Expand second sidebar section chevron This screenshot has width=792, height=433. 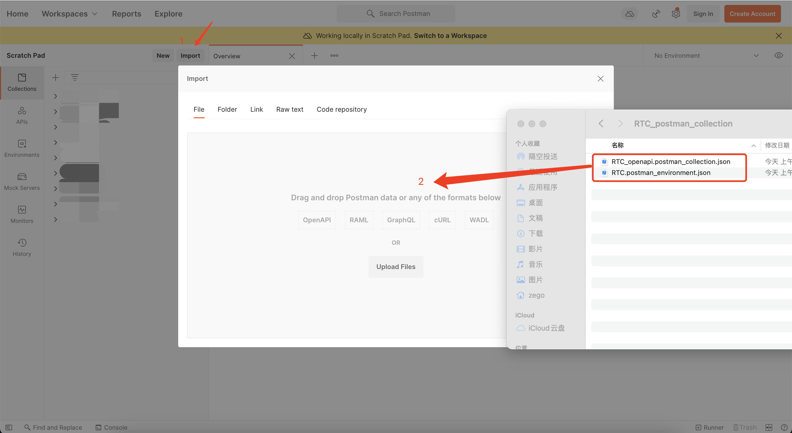coord(55,111)
